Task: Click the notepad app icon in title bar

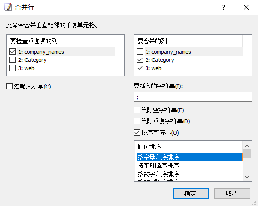Action: coord(8,7)
